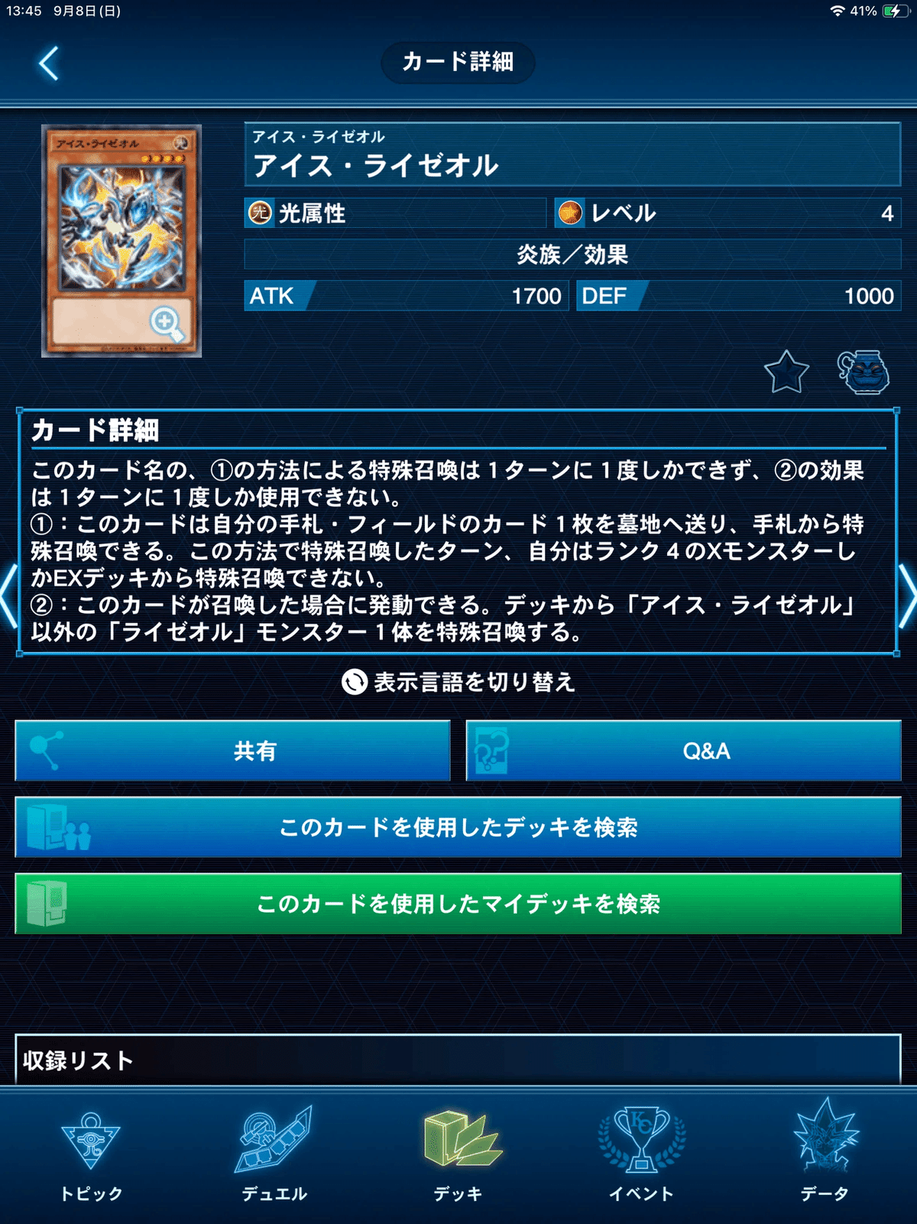917x1224 pixels.
Task: Tap magnifier on card thumbnail
Action: tap(167, 324)
